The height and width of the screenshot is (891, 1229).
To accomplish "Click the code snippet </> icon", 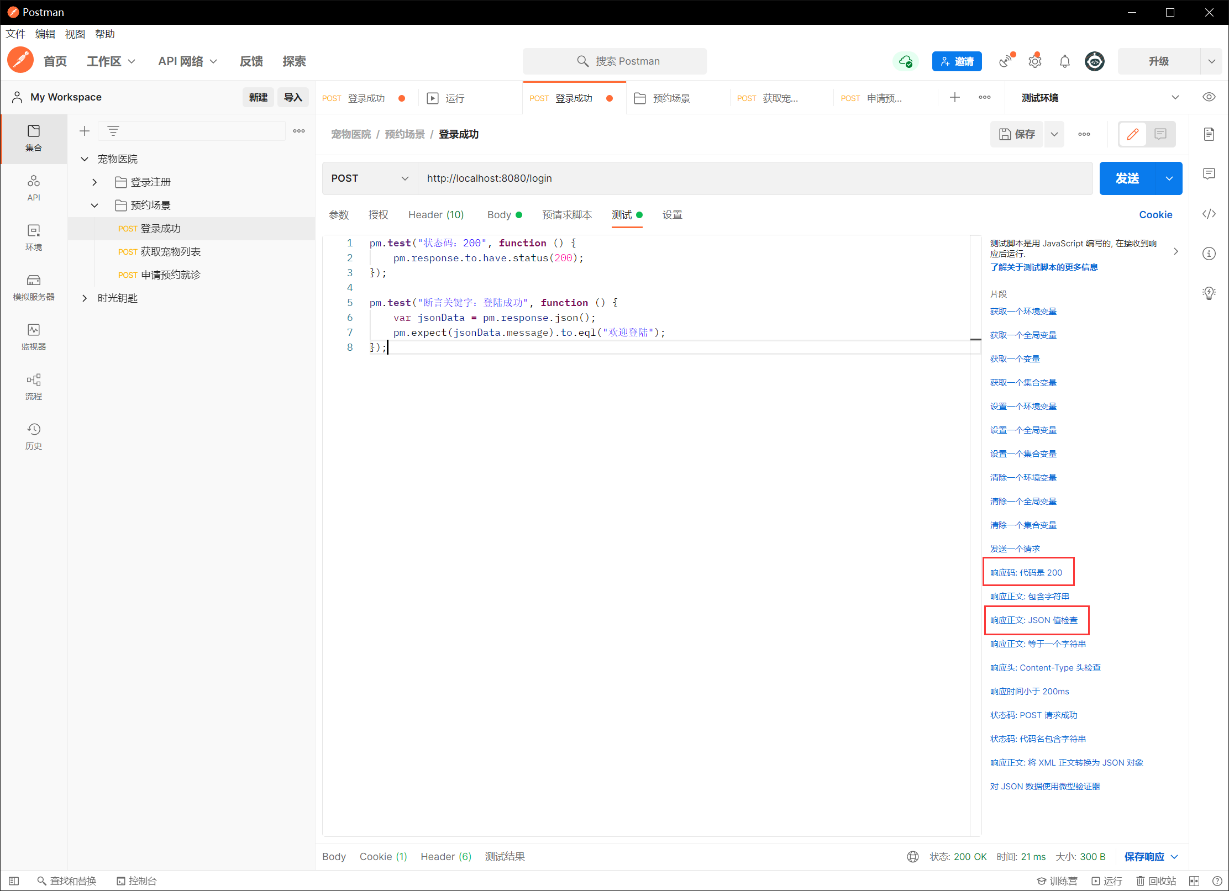I will pyautogui.click(x=1209, y=214).
